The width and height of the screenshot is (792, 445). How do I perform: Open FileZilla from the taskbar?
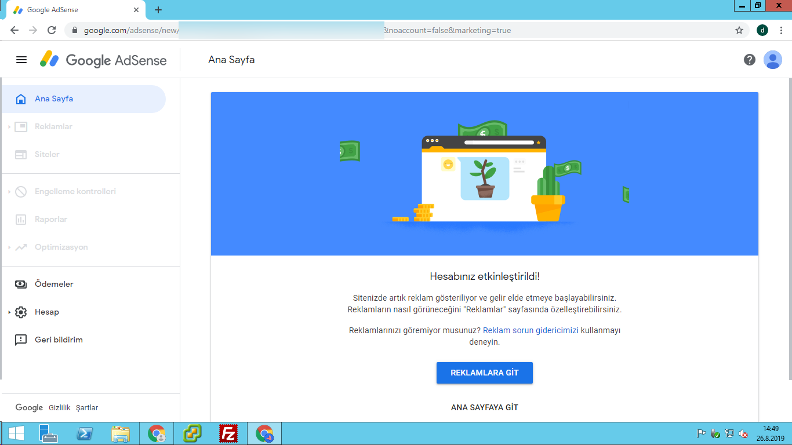228,433
